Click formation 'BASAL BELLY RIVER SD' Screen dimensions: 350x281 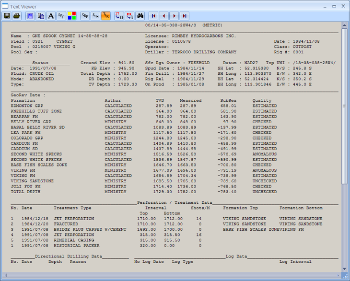pyautogui.click(x=38, y=127)
